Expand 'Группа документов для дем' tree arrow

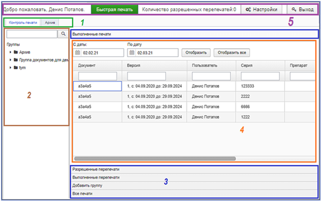(10, 60)
